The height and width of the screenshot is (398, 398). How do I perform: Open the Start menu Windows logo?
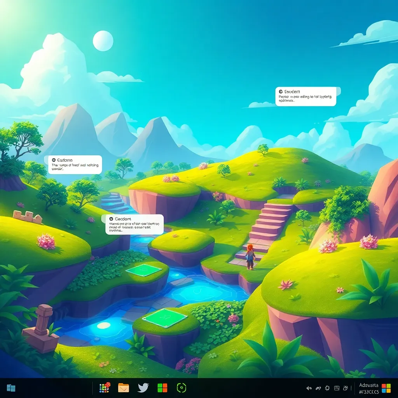[x=11, y=388]
